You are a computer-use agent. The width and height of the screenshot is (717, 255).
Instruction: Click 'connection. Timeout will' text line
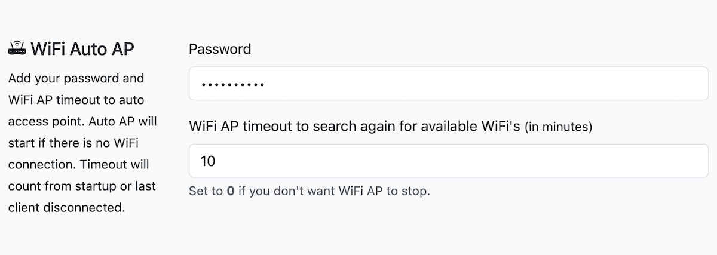click(x=78, y=164)
